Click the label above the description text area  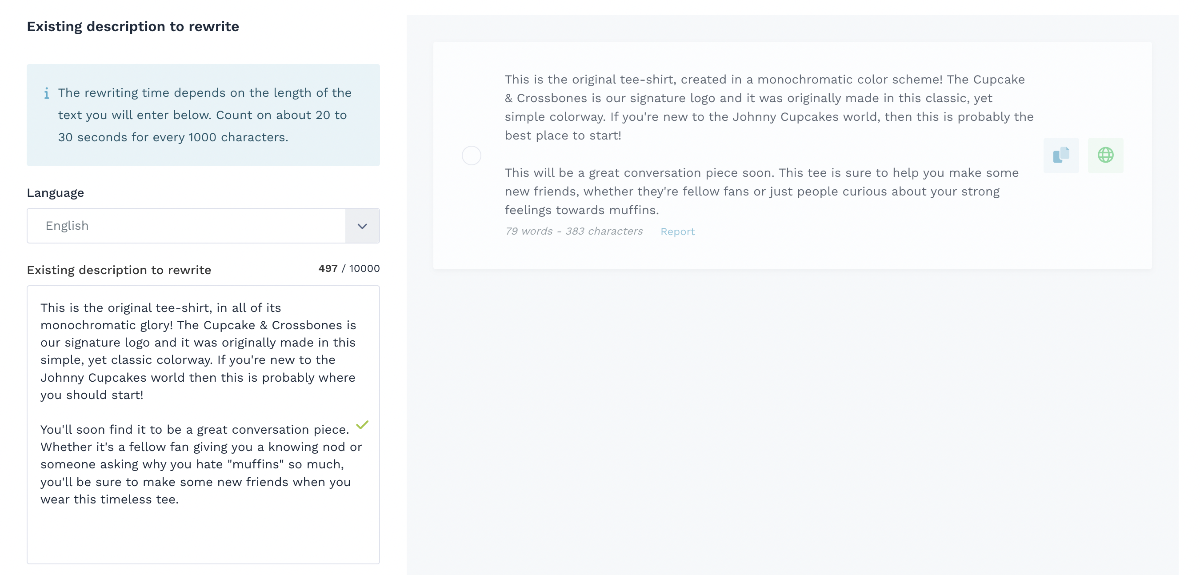(x=119, y=270)
